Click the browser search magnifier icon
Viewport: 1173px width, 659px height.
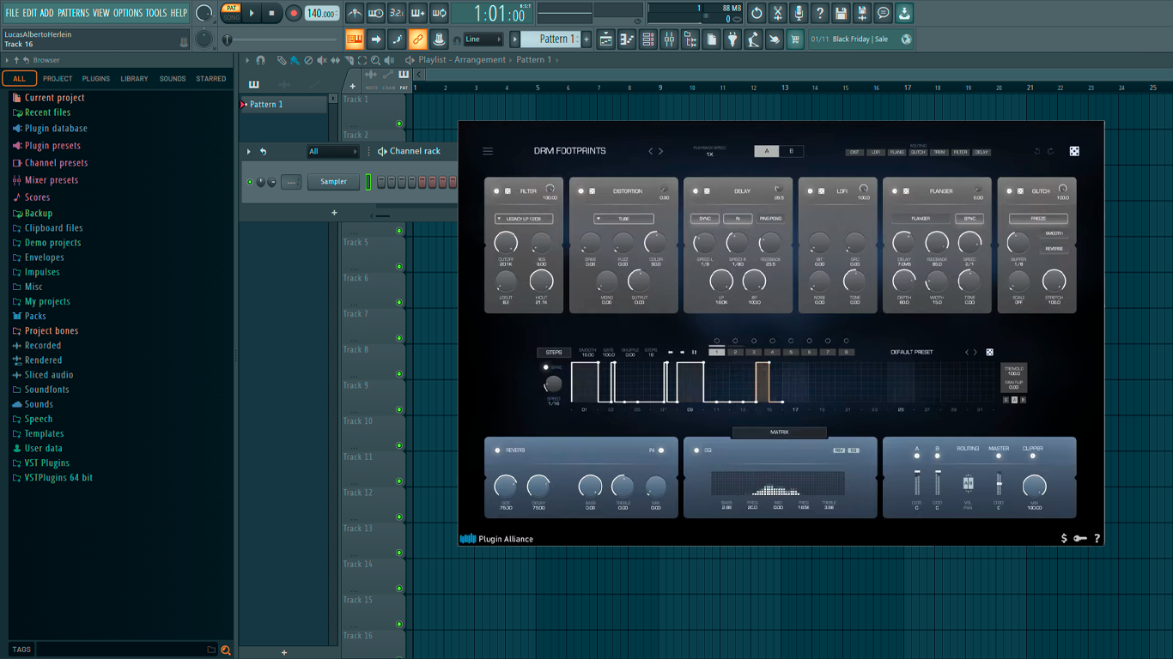point(226,650)
